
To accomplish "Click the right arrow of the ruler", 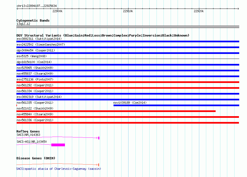I will [x=238, y=9].
